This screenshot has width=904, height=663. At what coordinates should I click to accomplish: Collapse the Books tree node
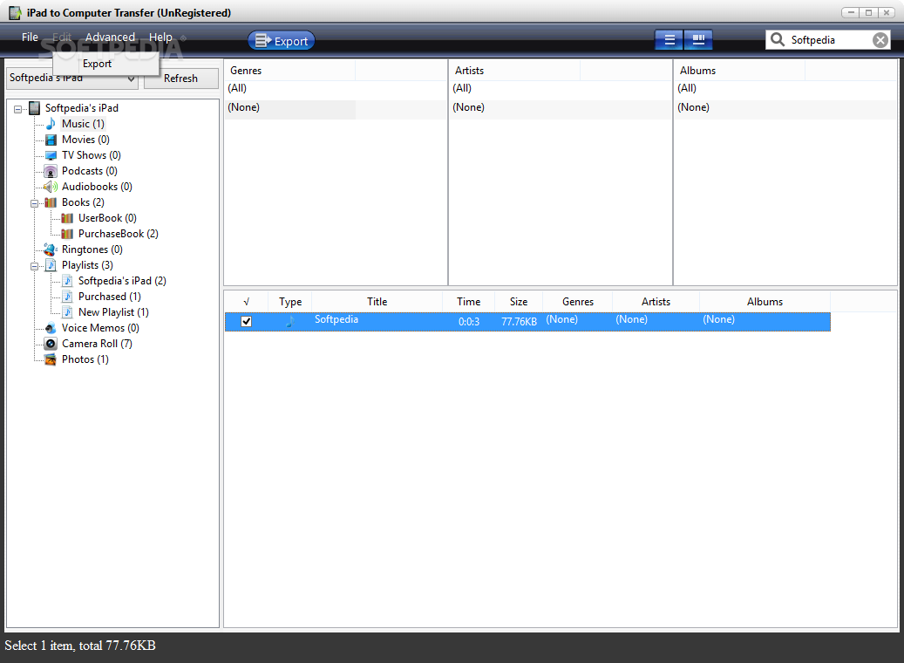35,203
